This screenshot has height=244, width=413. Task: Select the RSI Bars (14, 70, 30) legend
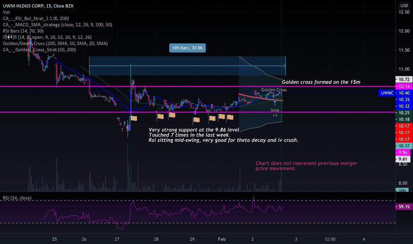coord(23,31)
